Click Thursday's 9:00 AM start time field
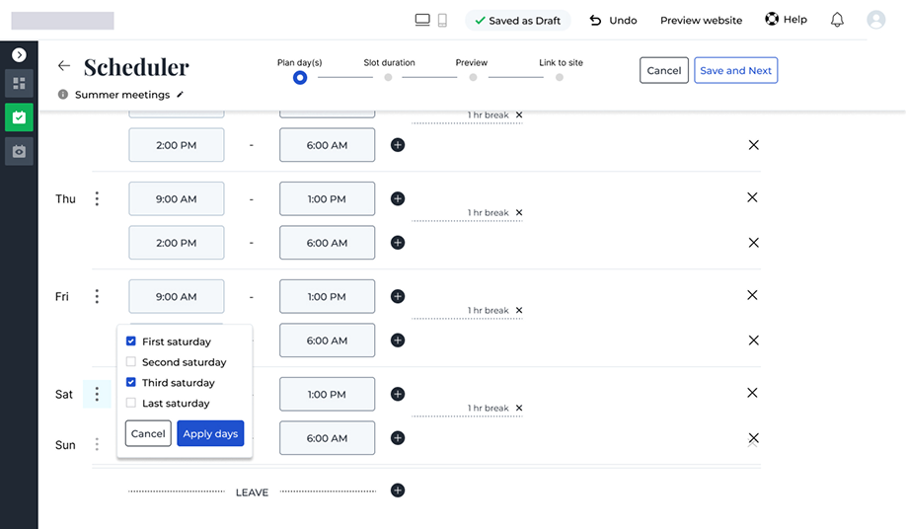This screenshot has height=529, width=906. pos(177,199)
